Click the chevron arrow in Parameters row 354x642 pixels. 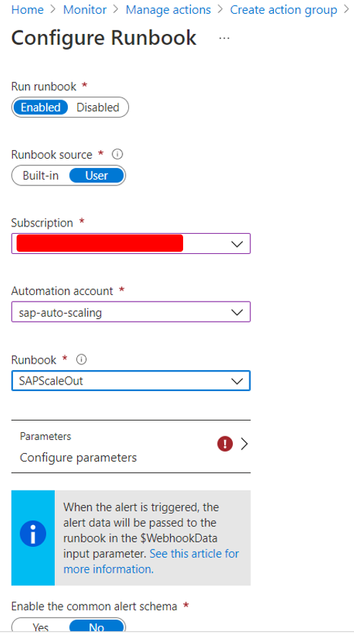(x=244, y=444)
